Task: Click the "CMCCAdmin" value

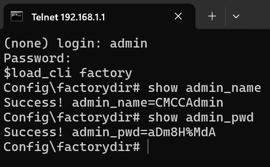Action: (189, 102)
